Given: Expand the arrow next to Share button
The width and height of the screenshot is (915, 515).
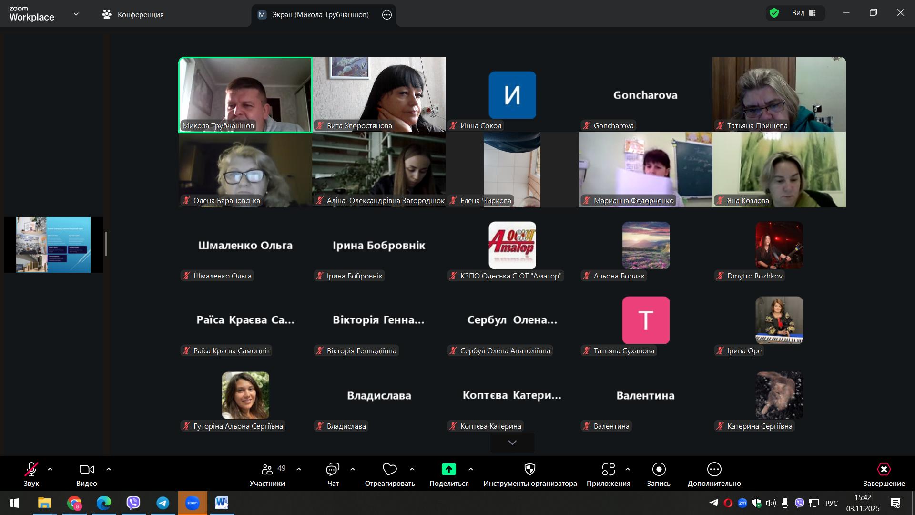Looking at the screenshot, I should (471, 470).
